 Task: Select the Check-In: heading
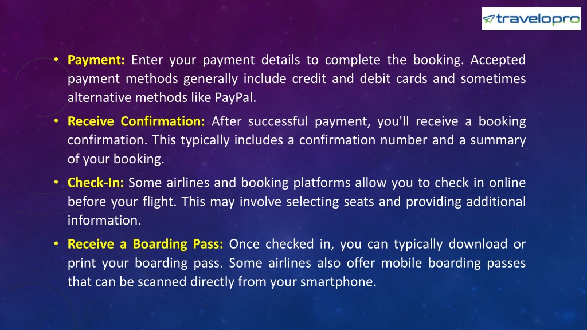[96, 183]
